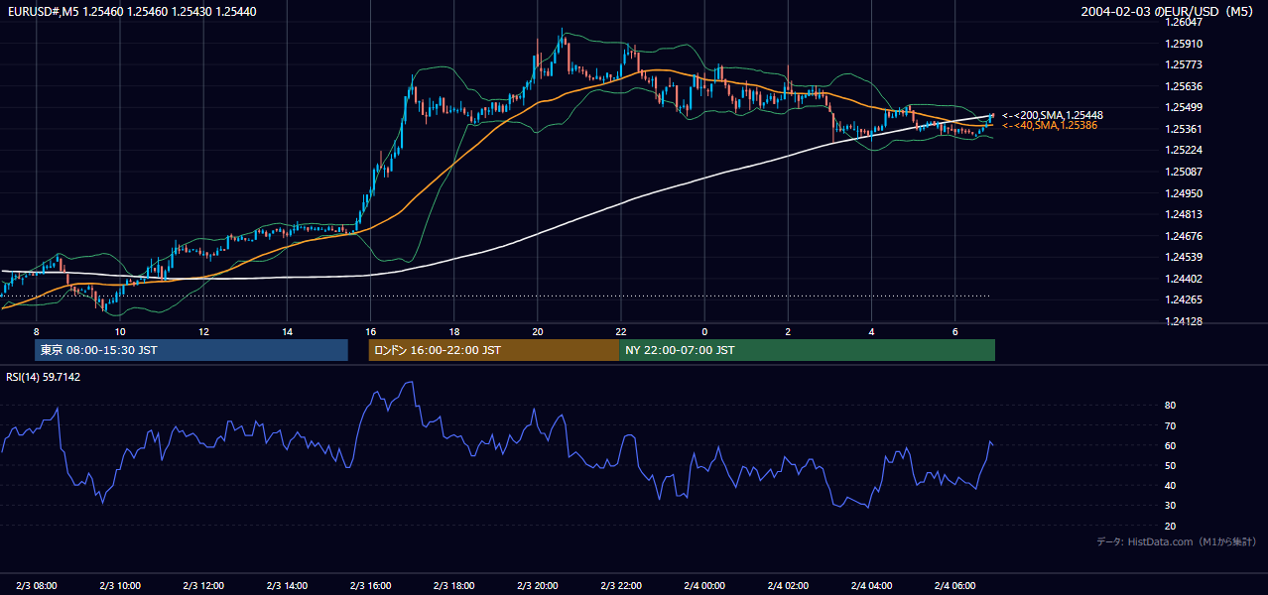Click the RSI scale value 50
Screen dimensions: 1268x595
tap(1170, 465)
